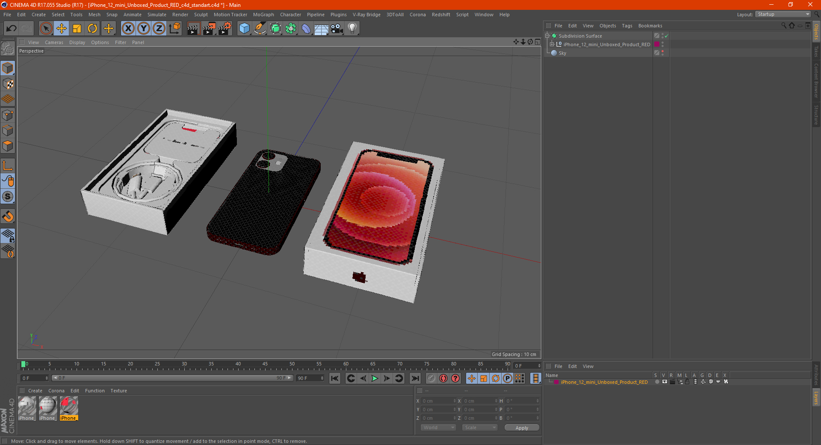
Task: Go to the end of animation
Action: pos(415,378)
